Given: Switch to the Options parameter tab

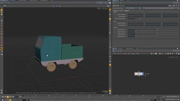Looking at the screenshot, I should coord(127,11).
